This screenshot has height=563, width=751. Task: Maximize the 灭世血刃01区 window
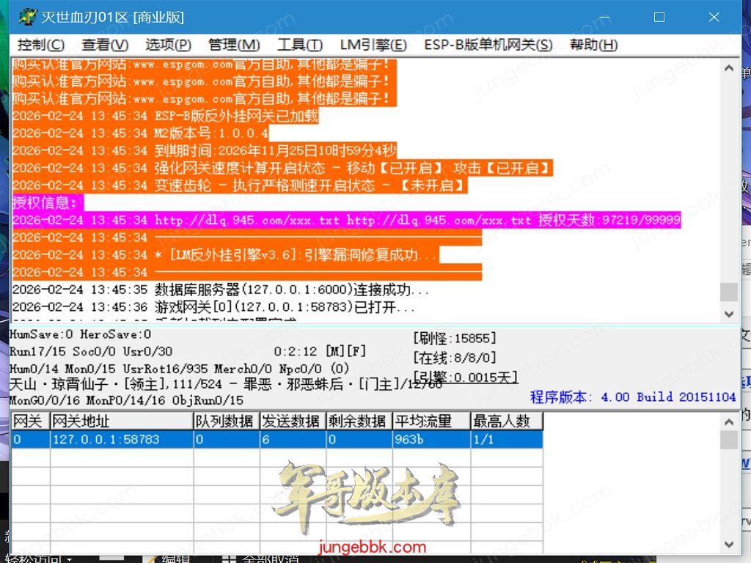[x=659, y=17]
